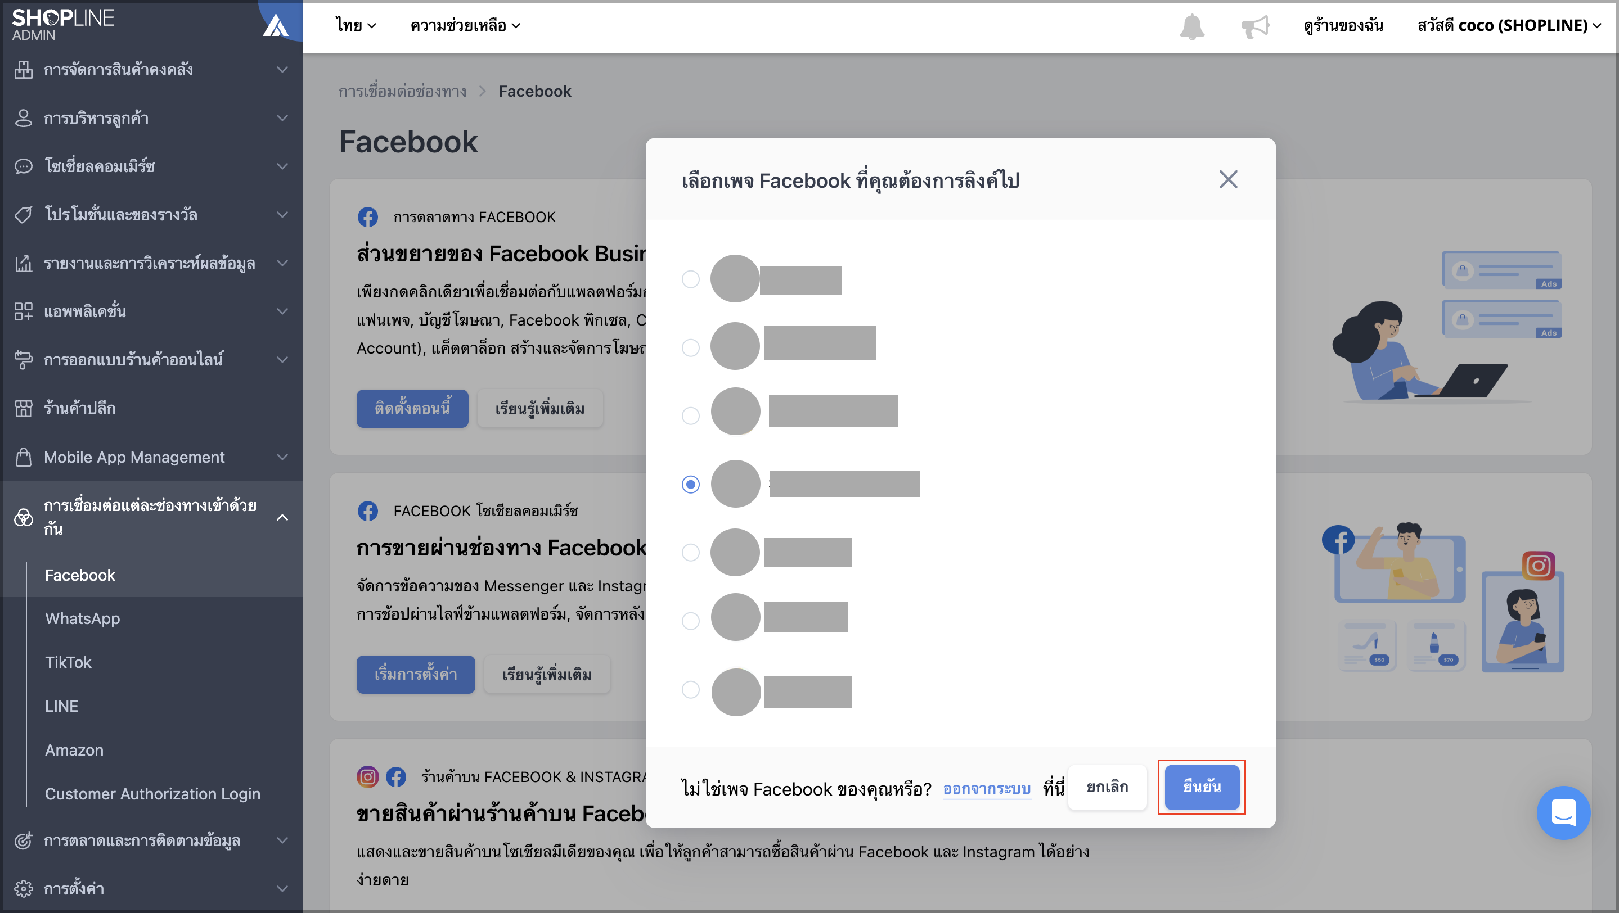The width and height of the screenshot is (1619, 913).
Task: Click the การตั้งค่า settings gear icon
Action: point(23,888)
